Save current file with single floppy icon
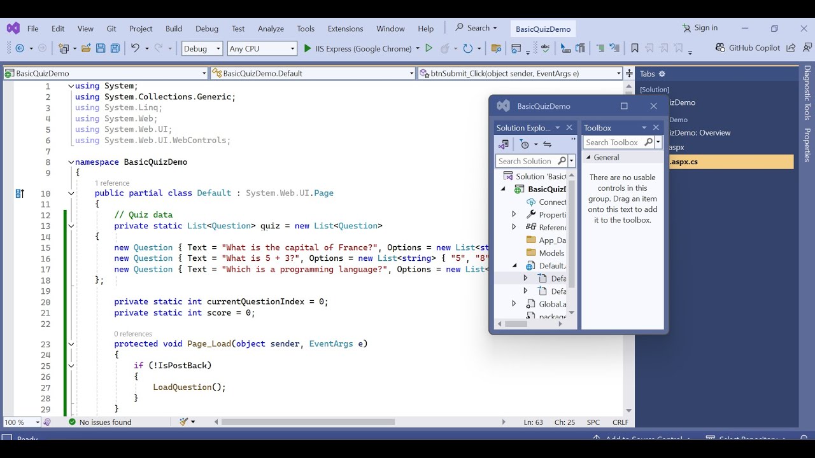The image size is (815, 458). (101, 48)
